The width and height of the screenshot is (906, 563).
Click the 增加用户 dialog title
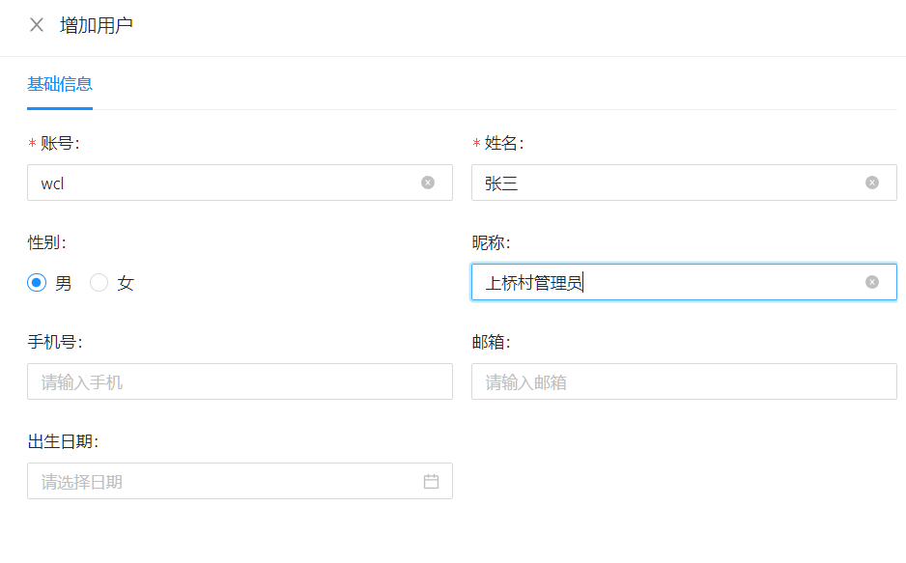(97, 25)
